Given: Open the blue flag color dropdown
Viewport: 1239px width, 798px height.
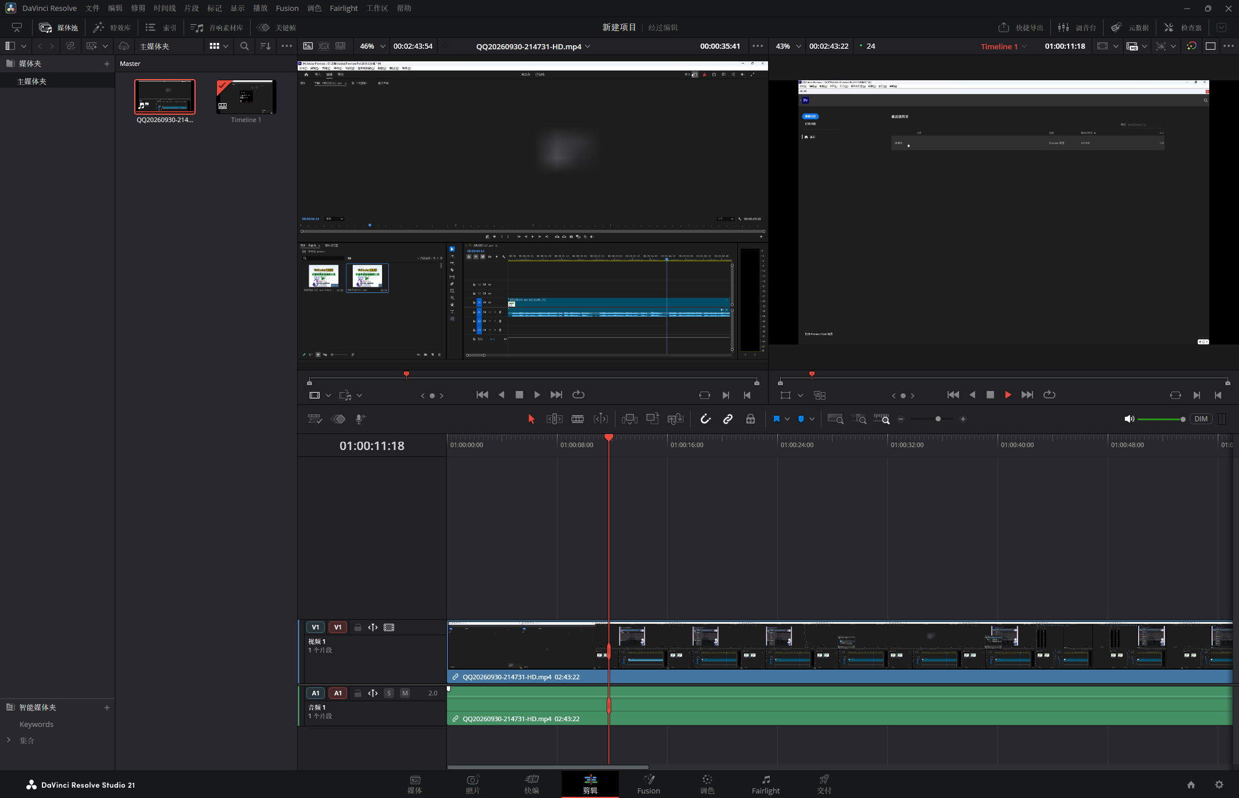Looking at the screenshot, I should click(x=787, y=419).
